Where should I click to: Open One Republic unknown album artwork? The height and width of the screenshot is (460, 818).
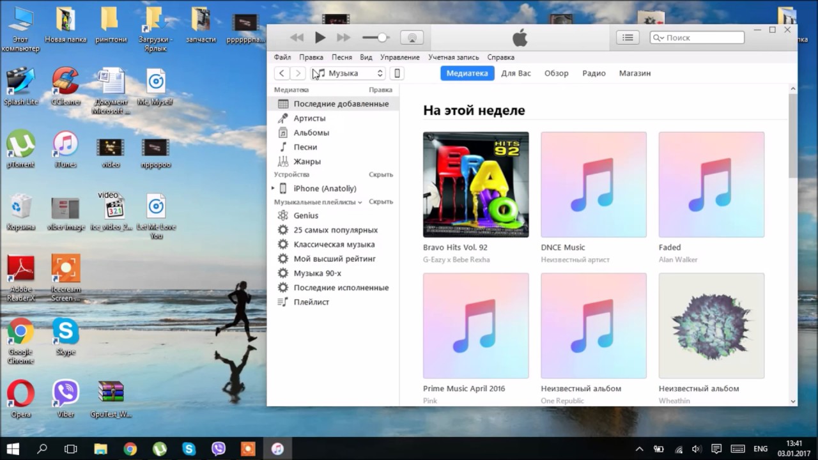pos(594,326)
